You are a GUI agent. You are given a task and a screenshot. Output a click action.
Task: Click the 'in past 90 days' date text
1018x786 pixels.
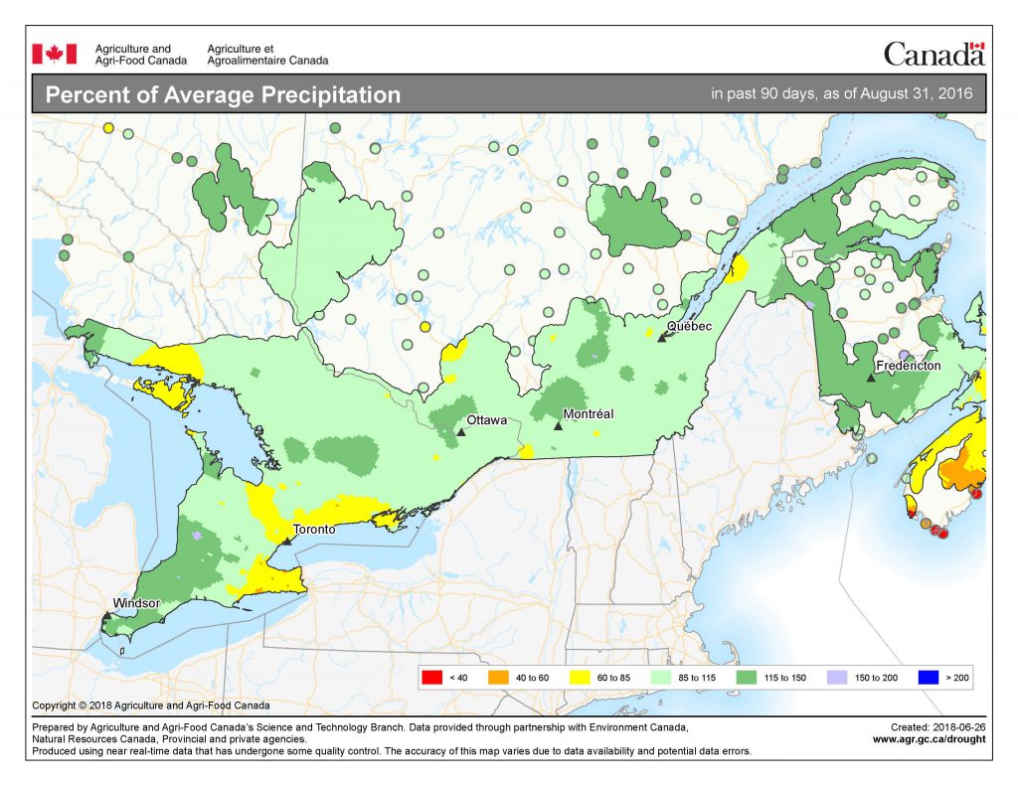click(x=841, y=93)
